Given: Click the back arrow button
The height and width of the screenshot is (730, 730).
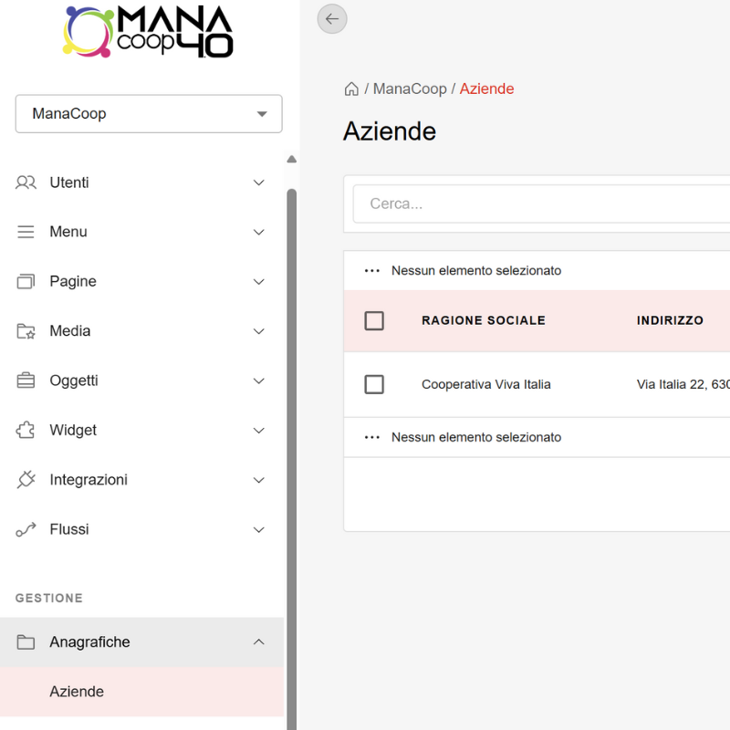Looking at the screenshot, I should (332, 19).
